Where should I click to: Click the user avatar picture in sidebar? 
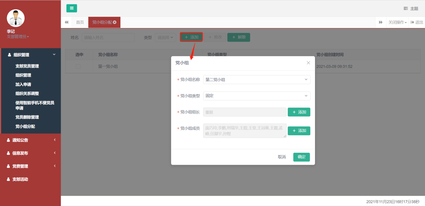pos(16,18)
